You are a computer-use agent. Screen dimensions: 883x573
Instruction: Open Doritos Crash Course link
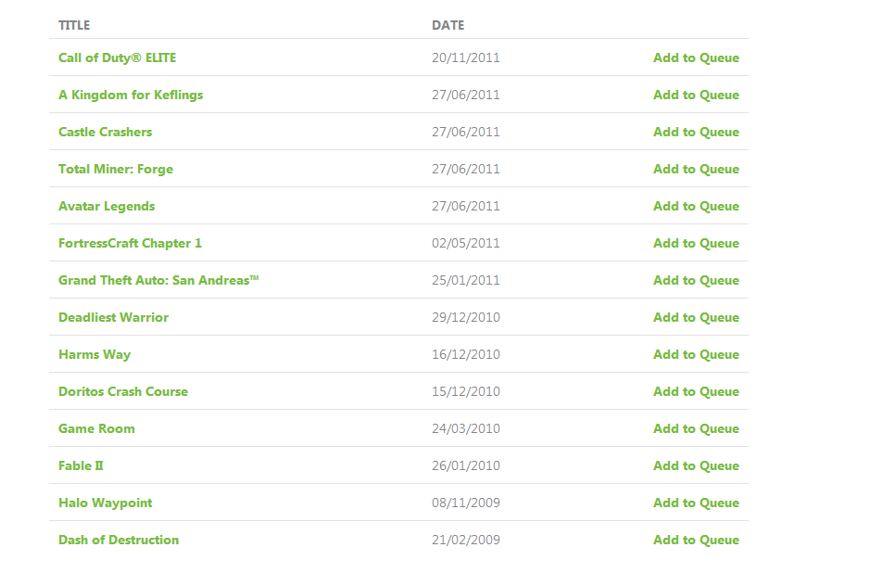click(123, 391)
